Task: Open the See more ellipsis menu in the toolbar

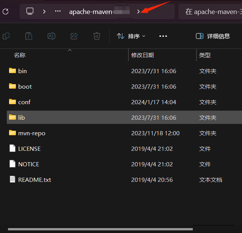Action: coord(163,36)
